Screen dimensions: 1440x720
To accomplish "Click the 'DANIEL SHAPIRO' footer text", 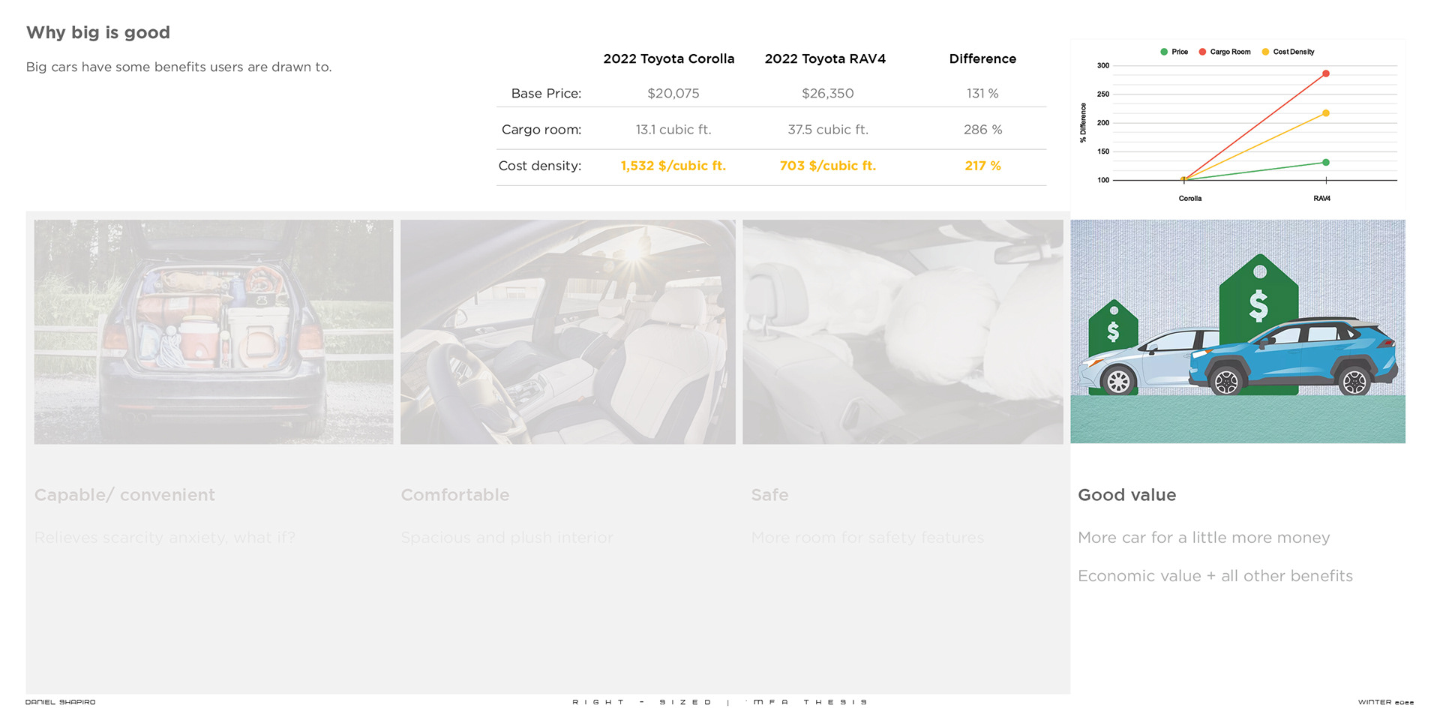I will [x=61, y=703].
